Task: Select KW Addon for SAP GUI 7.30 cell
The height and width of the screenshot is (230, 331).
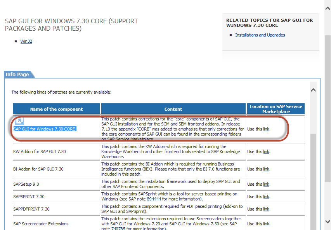Action: pos(56,152)
